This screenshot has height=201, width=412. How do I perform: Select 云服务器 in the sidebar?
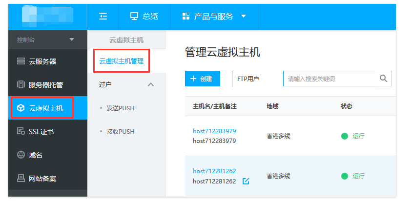point(48,61)
